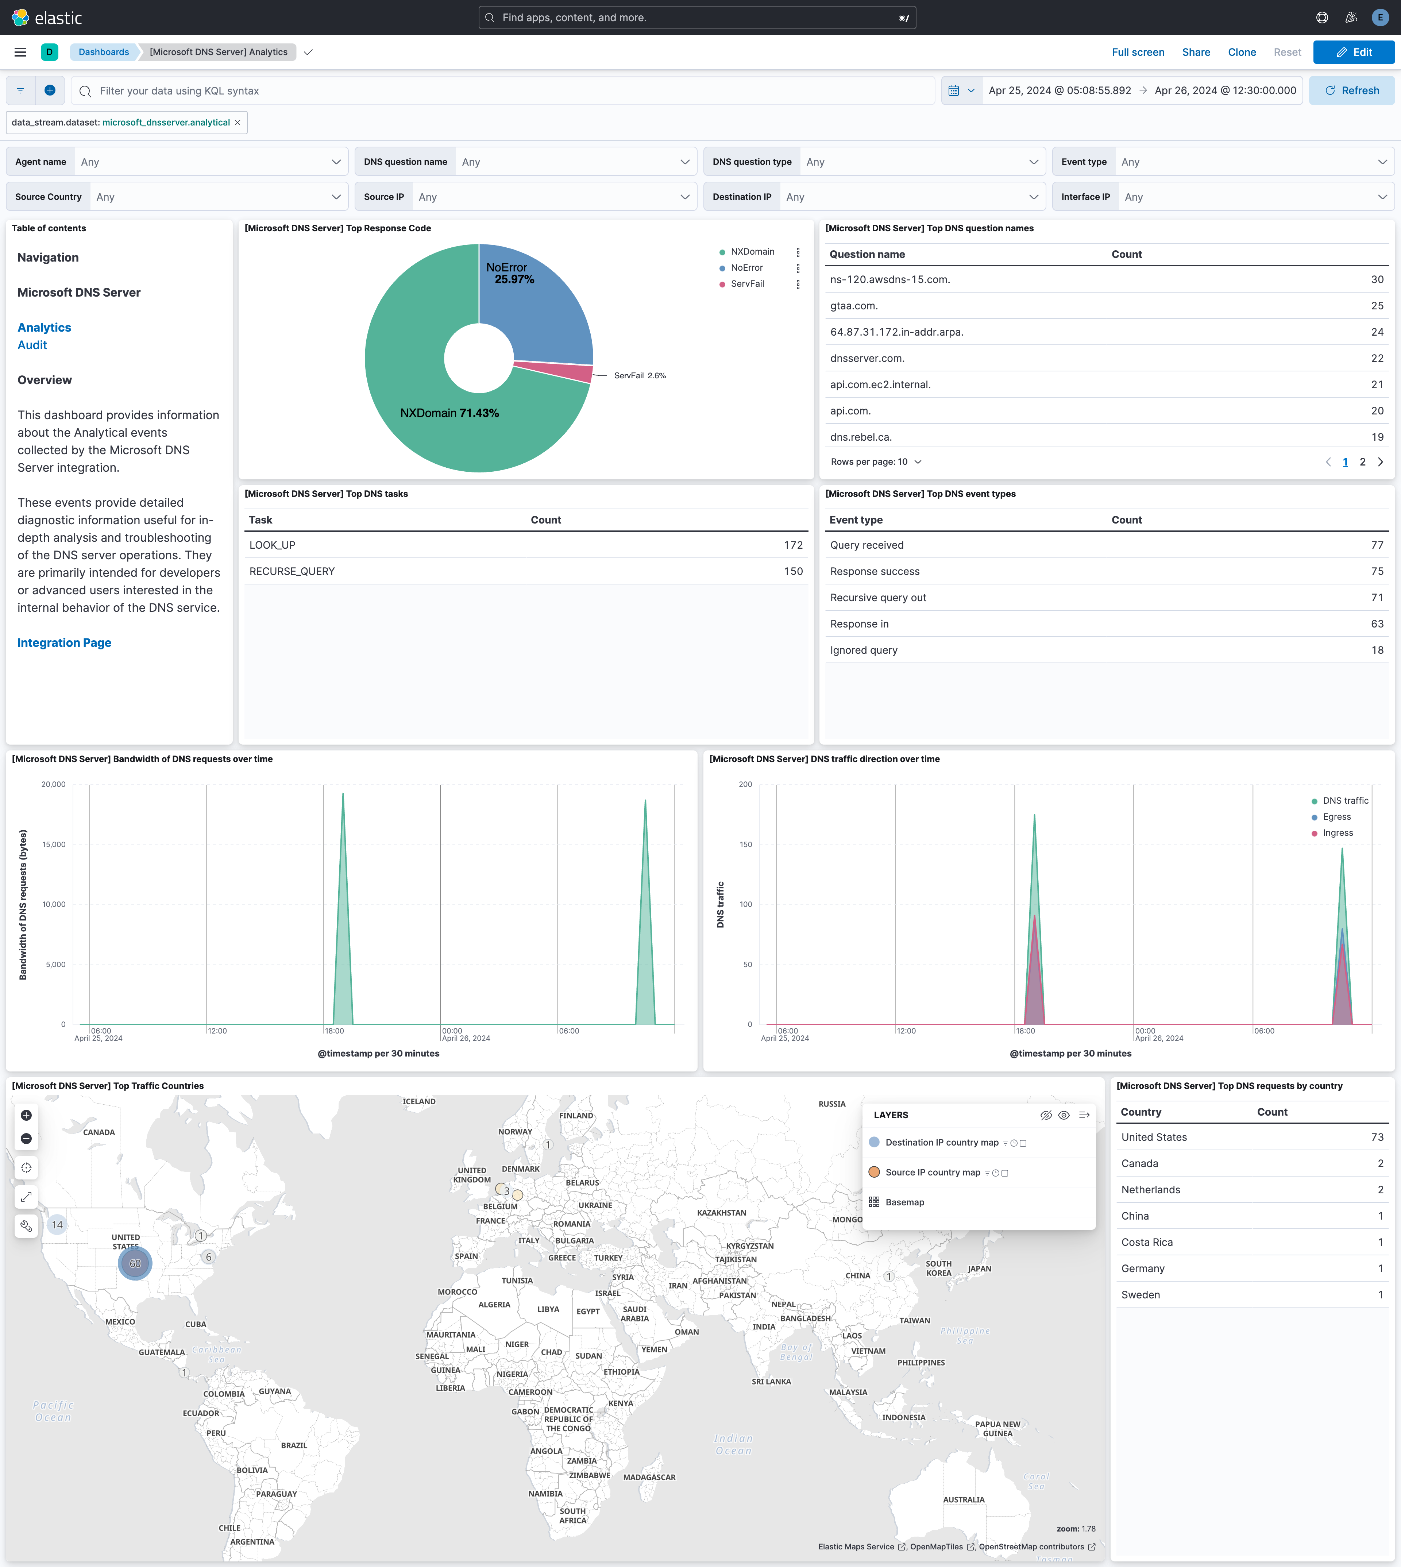Open the Integration Page link
The image size is (1401, 1568).
tap(64, 642)
